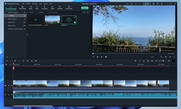This screenshot has height=109, width=181.
Task: Click the marker shield icon
Action: [x=139, y=61]
